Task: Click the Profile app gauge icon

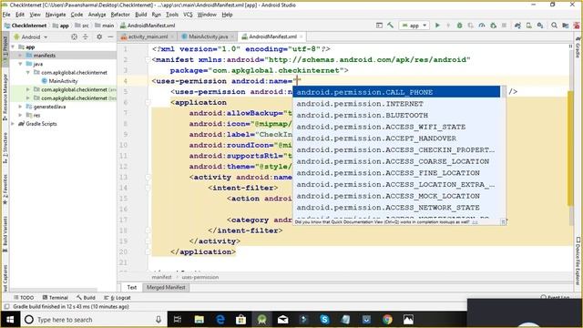Action: pyautogui.click(x=482, y=26)
